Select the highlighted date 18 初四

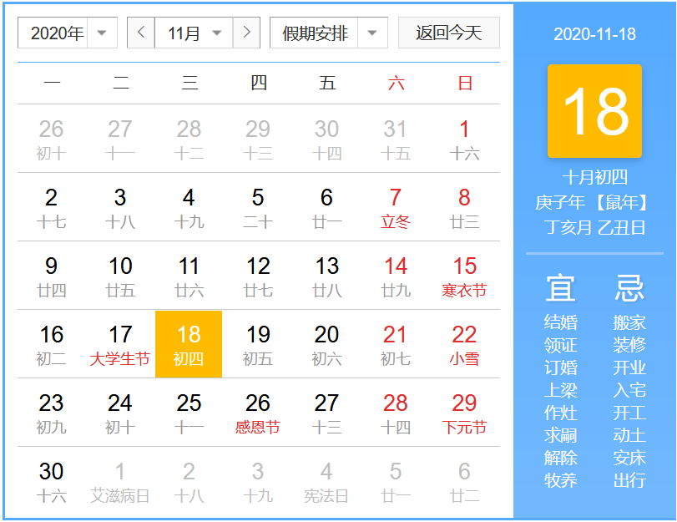pyautogui.click(x=189, y=344)
